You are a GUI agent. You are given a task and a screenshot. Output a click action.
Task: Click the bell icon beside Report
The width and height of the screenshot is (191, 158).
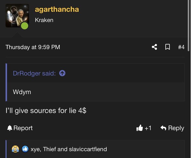coord(9,128)
